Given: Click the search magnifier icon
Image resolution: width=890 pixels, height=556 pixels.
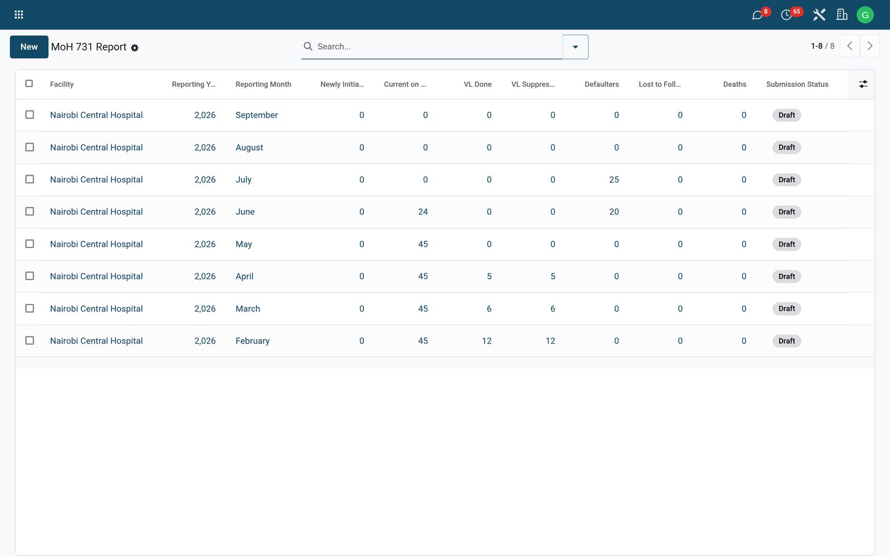Looking at the screenshot, I should click(x=308, y=46).
